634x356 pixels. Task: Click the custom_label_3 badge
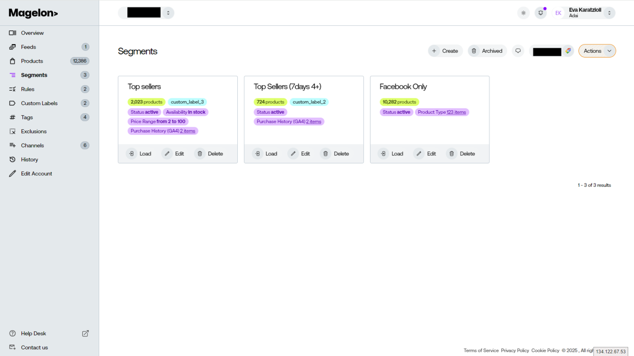187,102
